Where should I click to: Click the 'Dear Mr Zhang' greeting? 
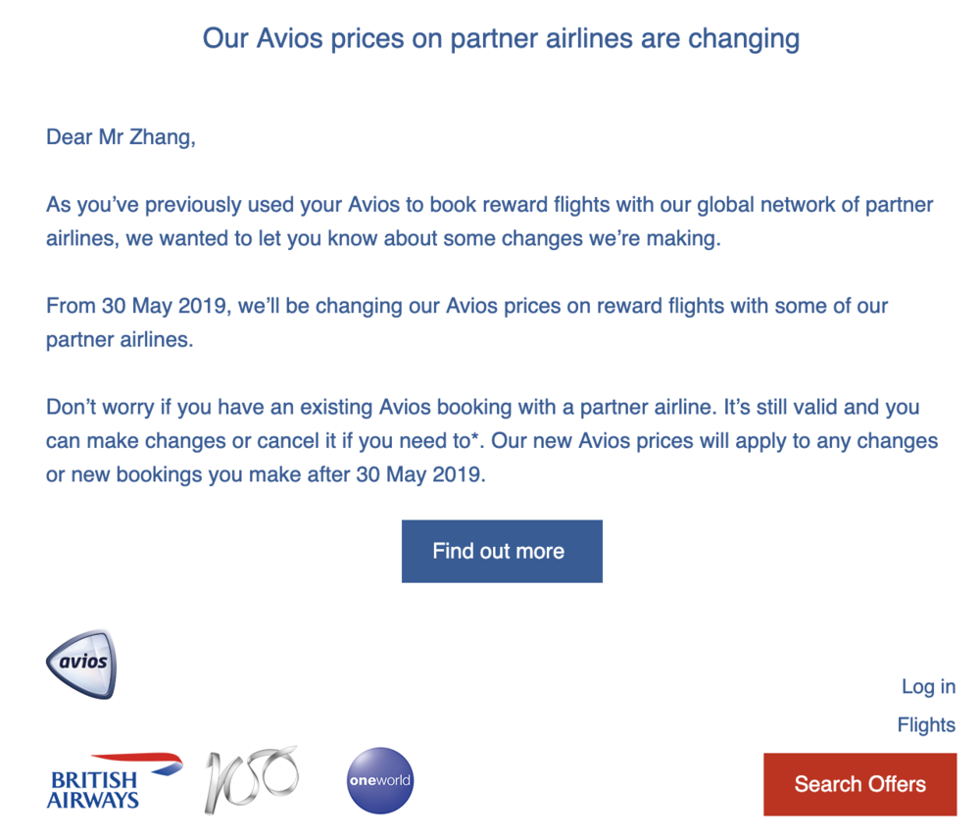click(x=121, y=137)
